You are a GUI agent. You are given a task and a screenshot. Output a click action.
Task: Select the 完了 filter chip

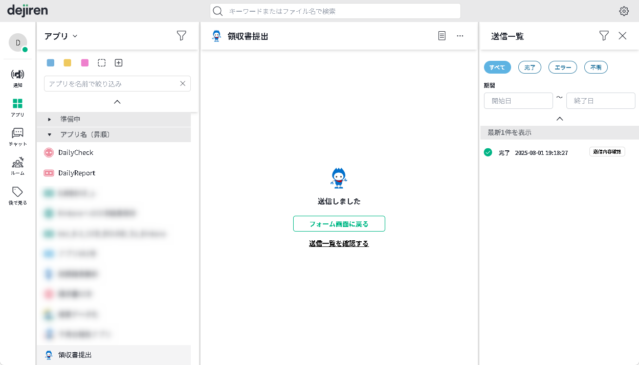530,67
